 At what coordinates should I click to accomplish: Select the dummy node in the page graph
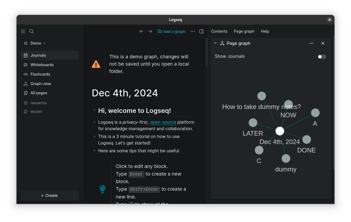(286, 158)
